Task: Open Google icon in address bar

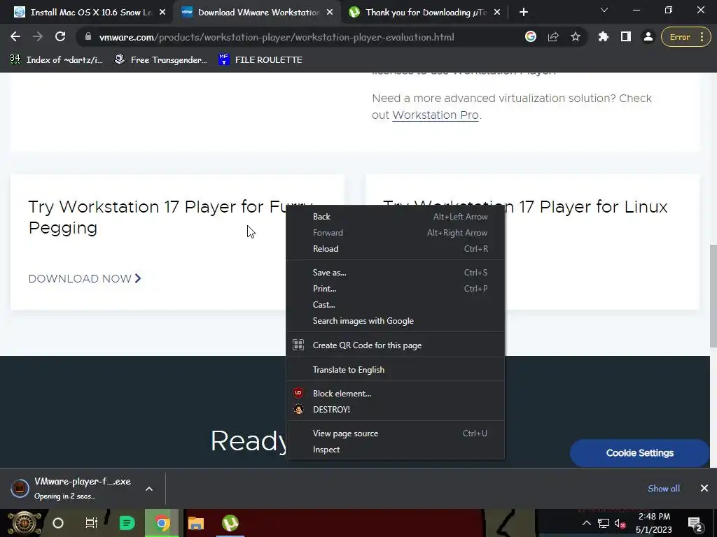Action: (531, 37)
